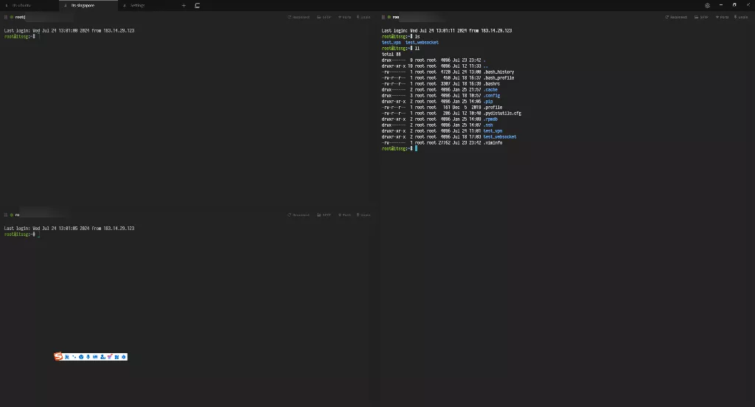Click Reconnect in the right pane
The image size is (755, 407).
(676, 17)
